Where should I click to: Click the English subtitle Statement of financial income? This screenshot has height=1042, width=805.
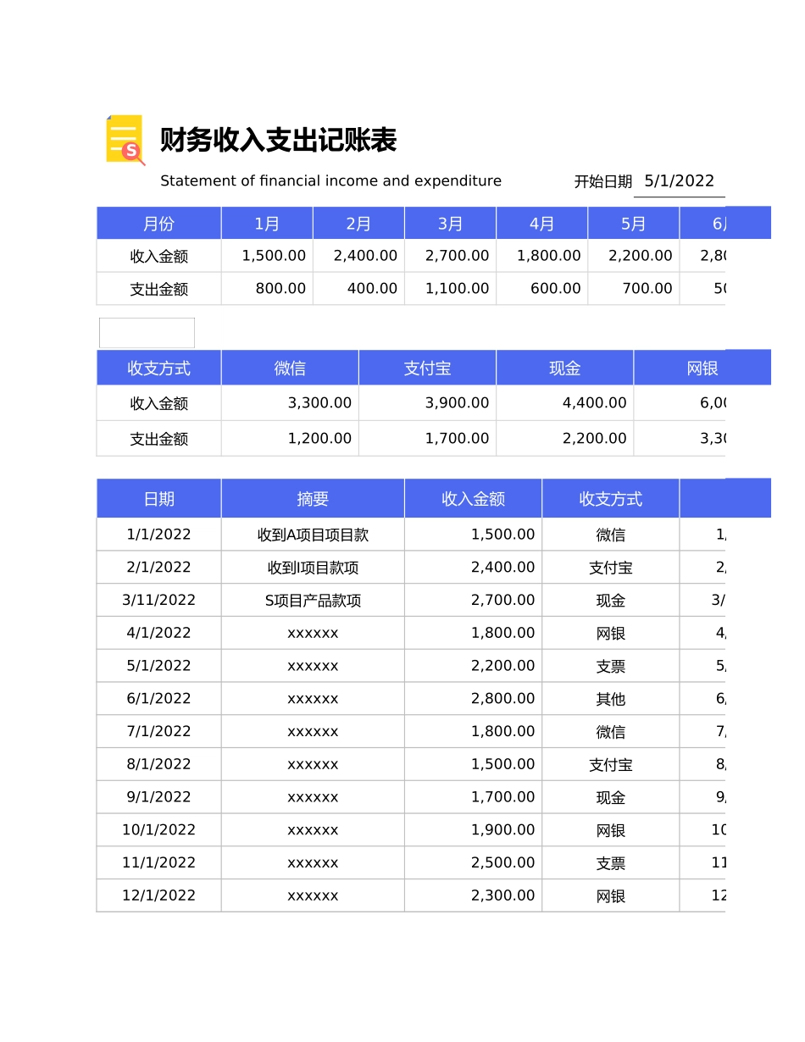click(x=330, y=180)
